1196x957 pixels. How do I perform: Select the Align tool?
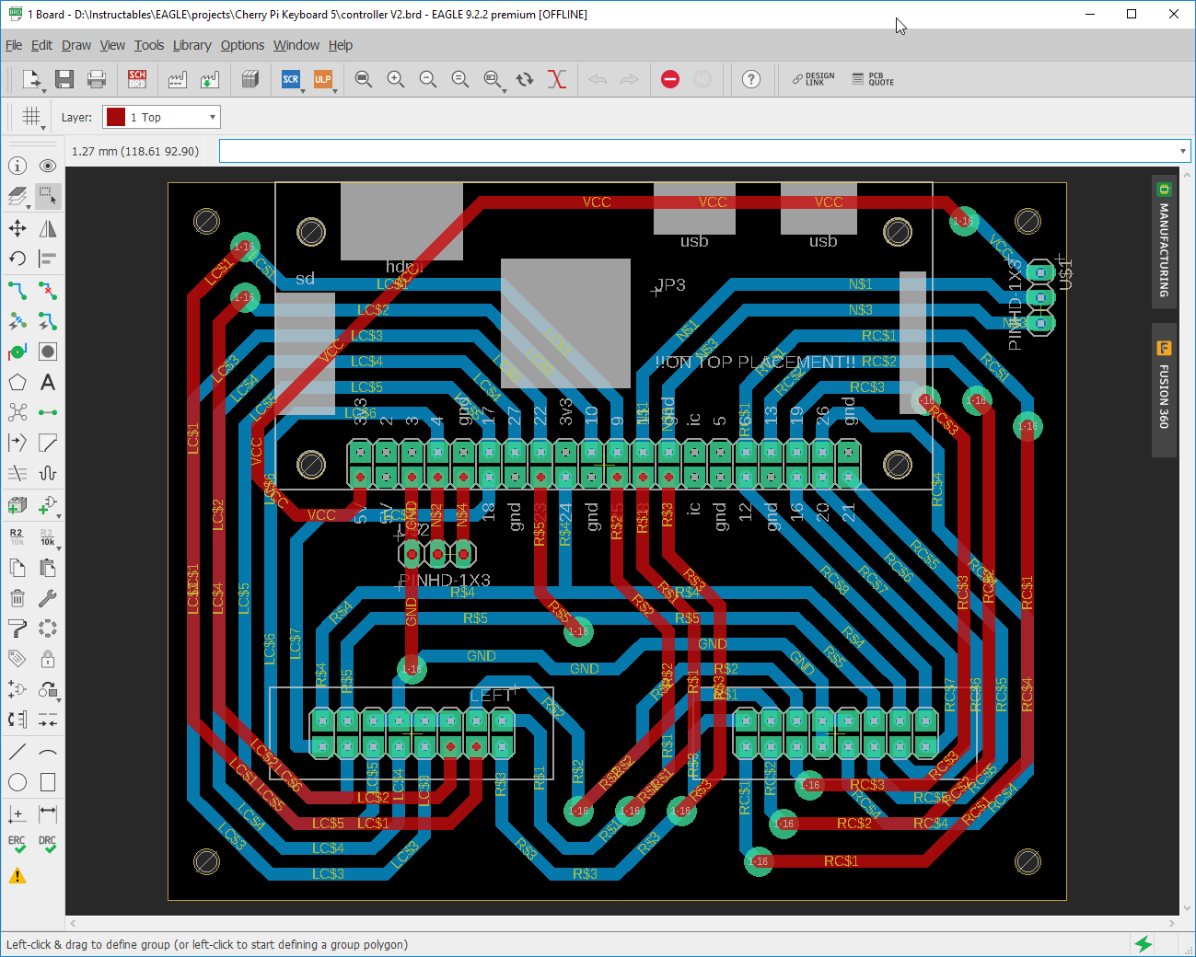pos(48,259)
